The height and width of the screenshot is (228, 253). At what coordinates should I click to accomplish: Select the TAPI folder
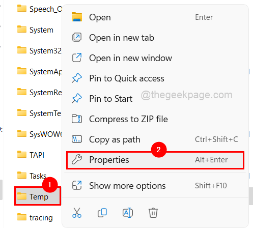click(31, 155)
